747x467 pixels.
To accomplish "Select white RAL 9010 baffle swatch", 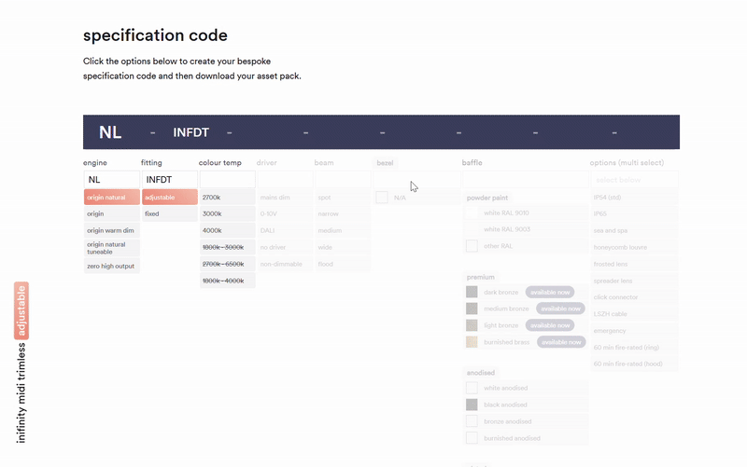I will tap(472, 213).
